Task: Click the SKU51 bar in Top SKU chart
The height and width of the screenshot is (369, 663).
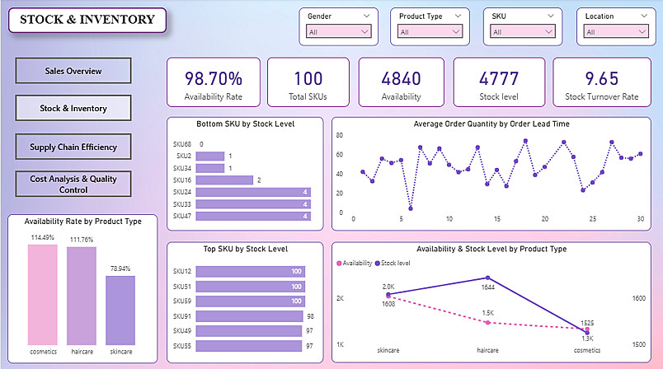Action: coord(251,287)
